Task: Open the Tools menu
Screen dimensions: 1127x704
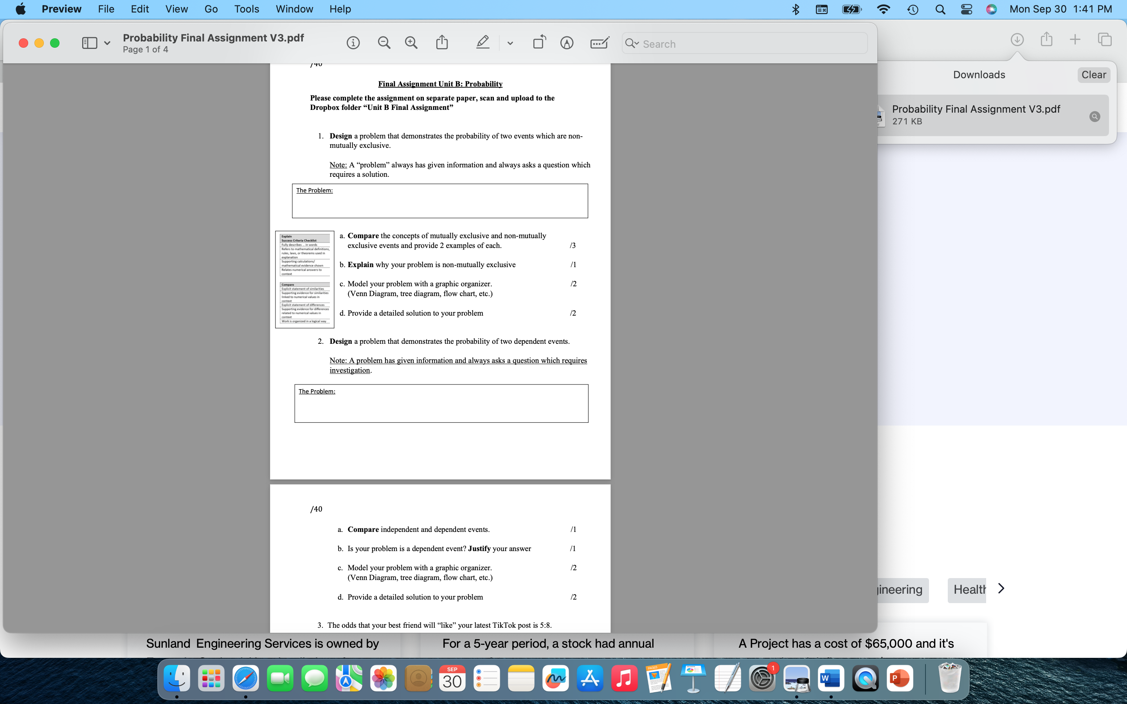Action: click(x=247, y=9)
